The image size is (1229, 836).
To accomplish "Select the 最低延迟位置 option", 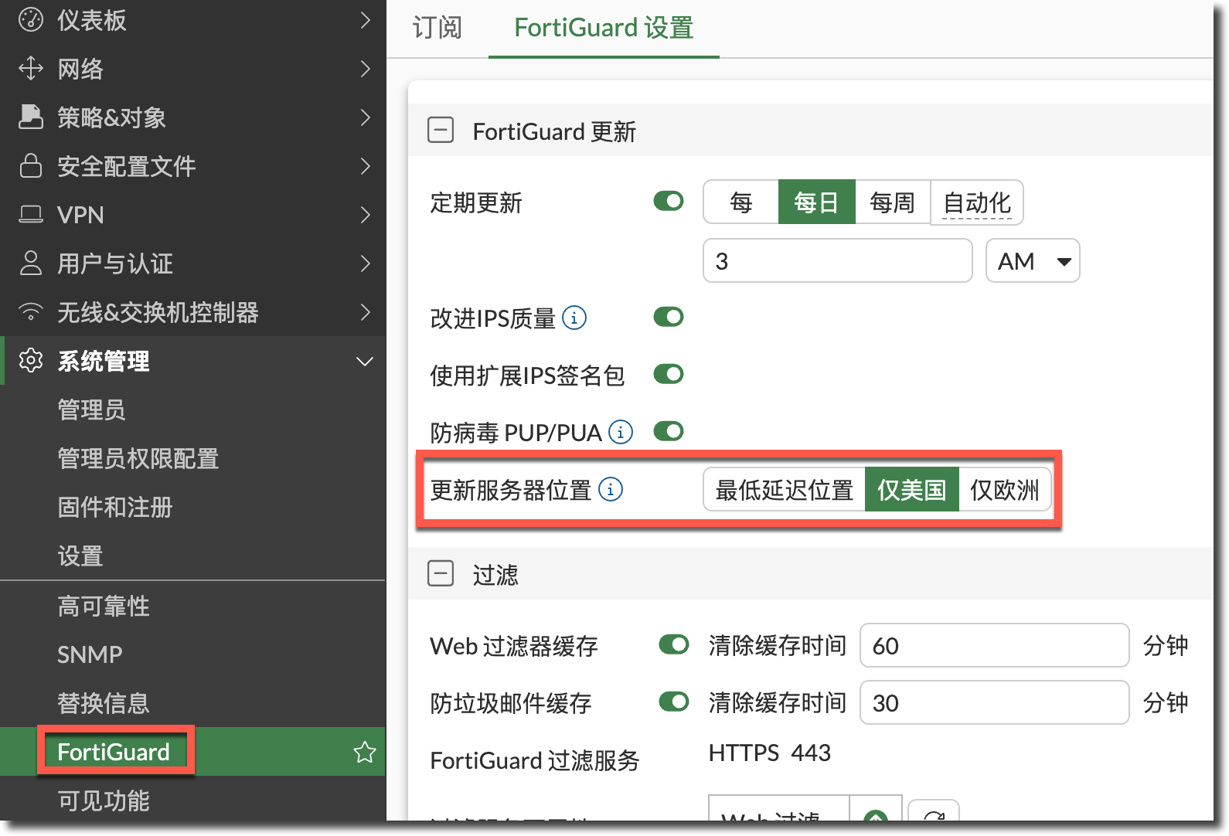I will tap(784, 490).
